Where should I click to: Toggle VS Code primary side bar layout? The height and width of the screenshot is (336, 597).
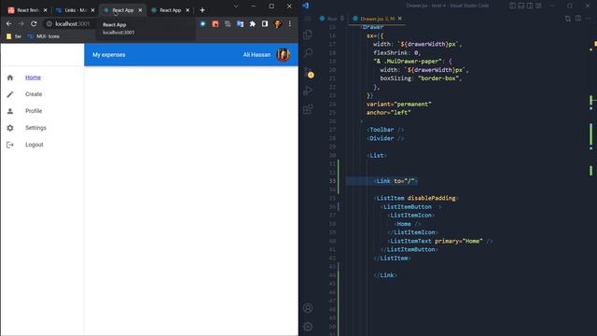click(512, 6)
